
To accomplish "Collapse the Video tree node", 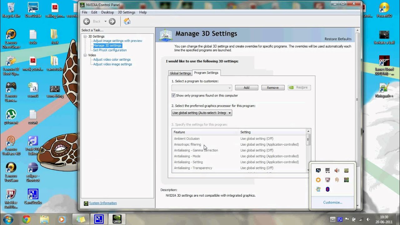I will pos(85,55).
